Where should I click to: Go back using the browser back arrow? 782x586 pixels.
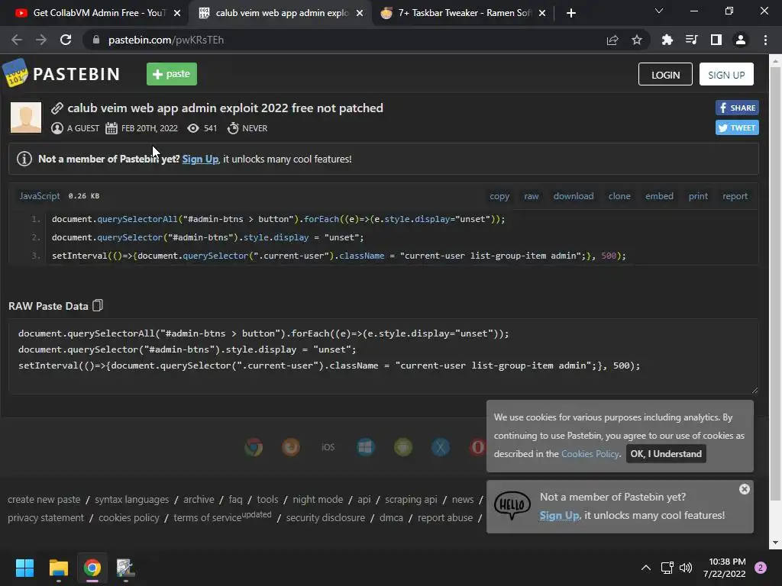coord(17,40)
